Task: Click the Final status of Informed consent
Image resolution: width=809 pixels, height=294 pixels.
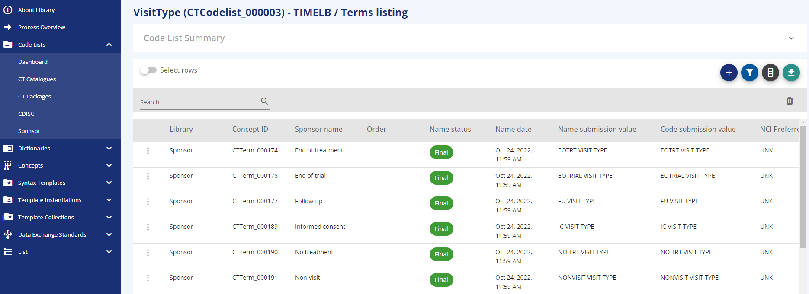Action: pyautogui.click(x=441, y=229)
